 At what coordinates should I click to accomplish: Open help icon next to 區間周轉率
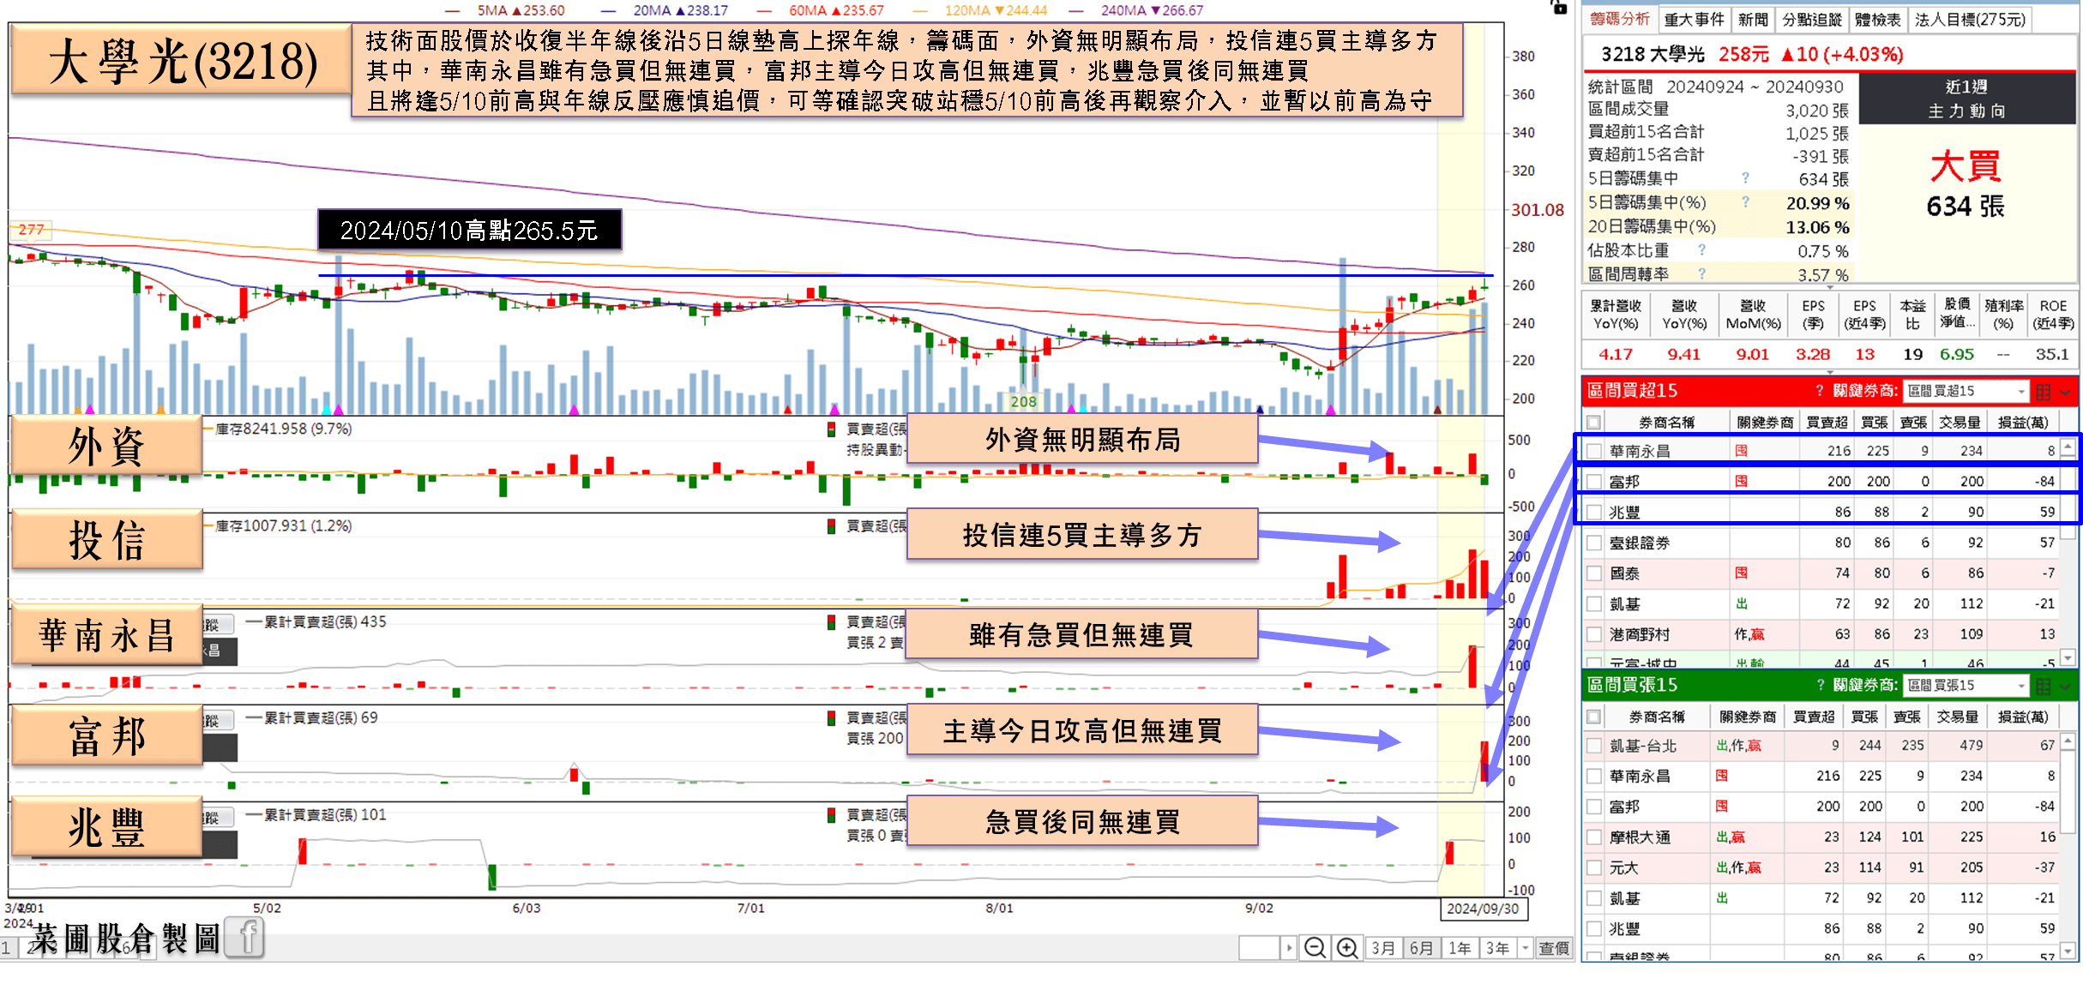click(1701, 273)
